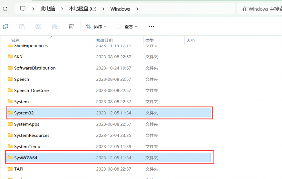
Task: Click the Copy icon in toolbar
Action: click(5, 26)
